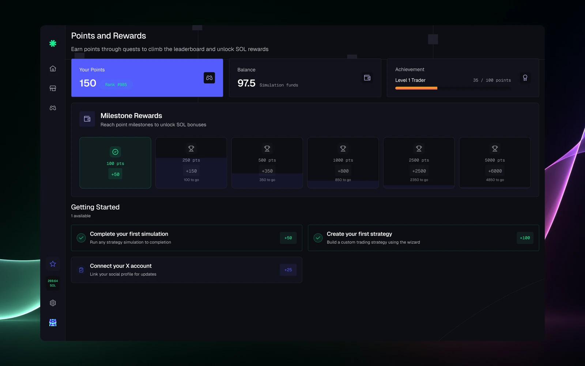Open the marketplace store icon in sidebar
This screenshot has height=366, width=585.
click(53, 88)
